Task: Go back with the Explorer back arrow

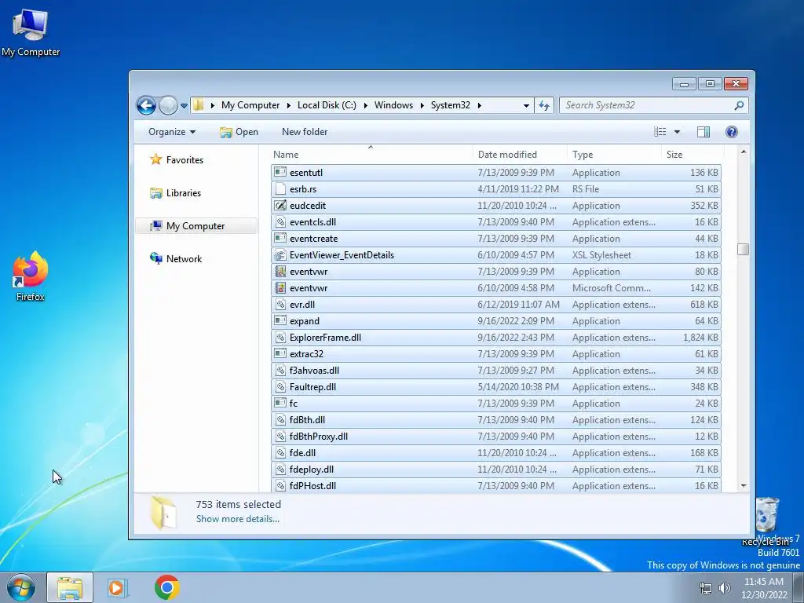Action: click(x=146, y=106)
